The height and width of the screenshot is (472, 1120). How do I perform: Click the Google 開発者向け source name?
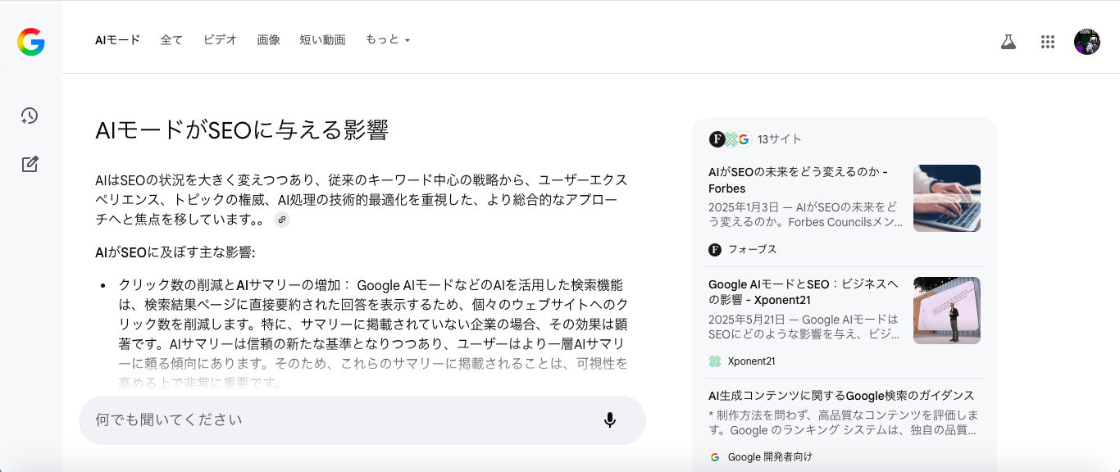[770, 457]
